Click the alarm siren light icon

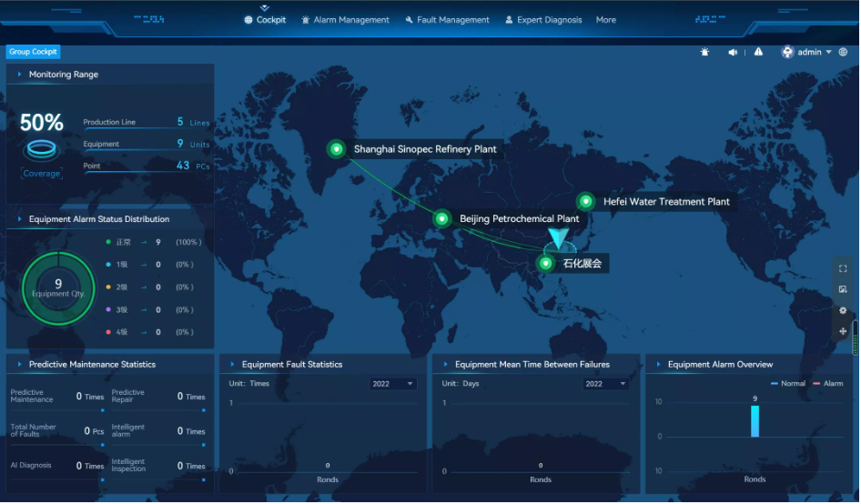coord(705,53)
